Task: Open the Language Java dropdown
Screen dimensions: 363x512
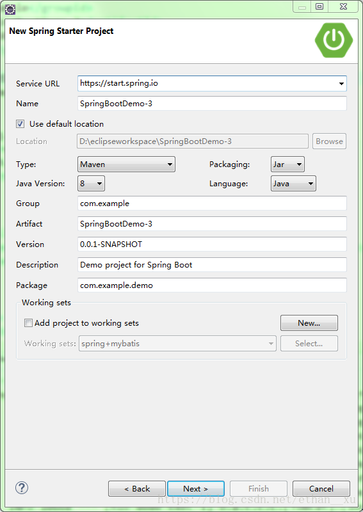Action: click(x=293, y=184)
